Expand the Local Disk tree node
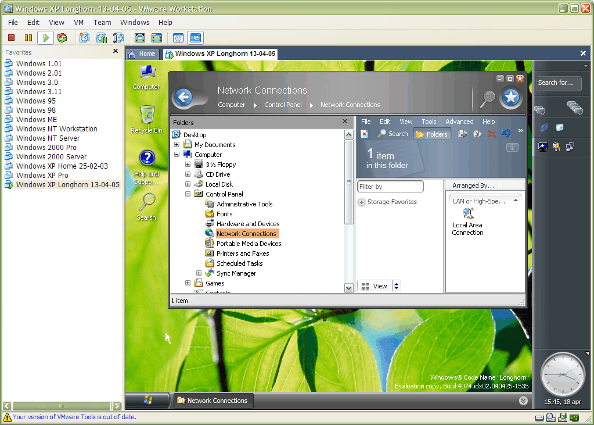 coord(188,184)
